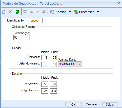Edit Data Movimento Final field
122x108 pixels.
(x=53, y=64)
